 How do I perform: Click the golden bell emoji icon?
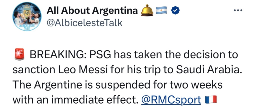coord(147,10)
